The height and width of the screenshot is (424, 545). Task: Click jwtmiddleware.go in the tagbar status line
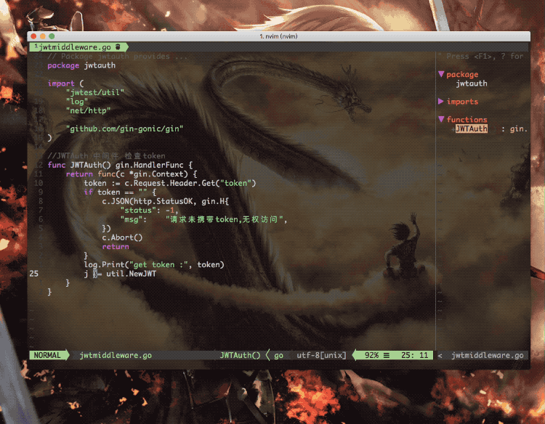(x=488, y=355)
